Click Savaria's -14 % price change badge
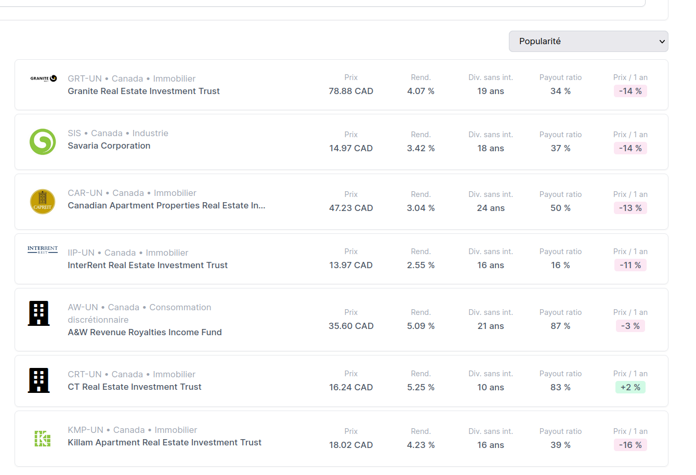696x475 pixels. 630,148
